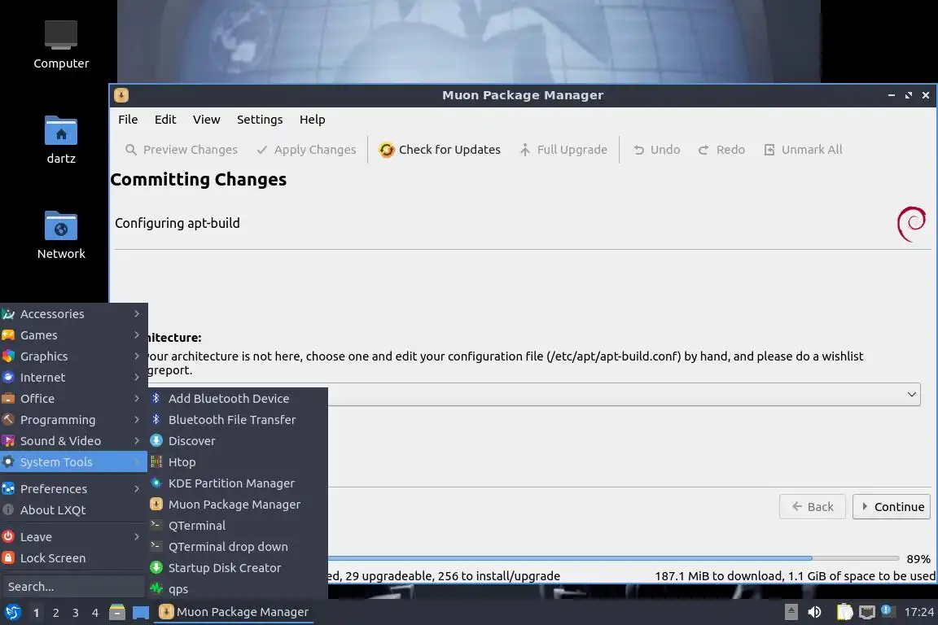Open the File menu

[128, 120]
